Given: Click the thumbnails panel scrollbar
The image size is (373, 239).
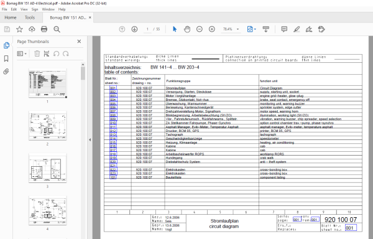Looking at the screenshot, I should 83,73.
